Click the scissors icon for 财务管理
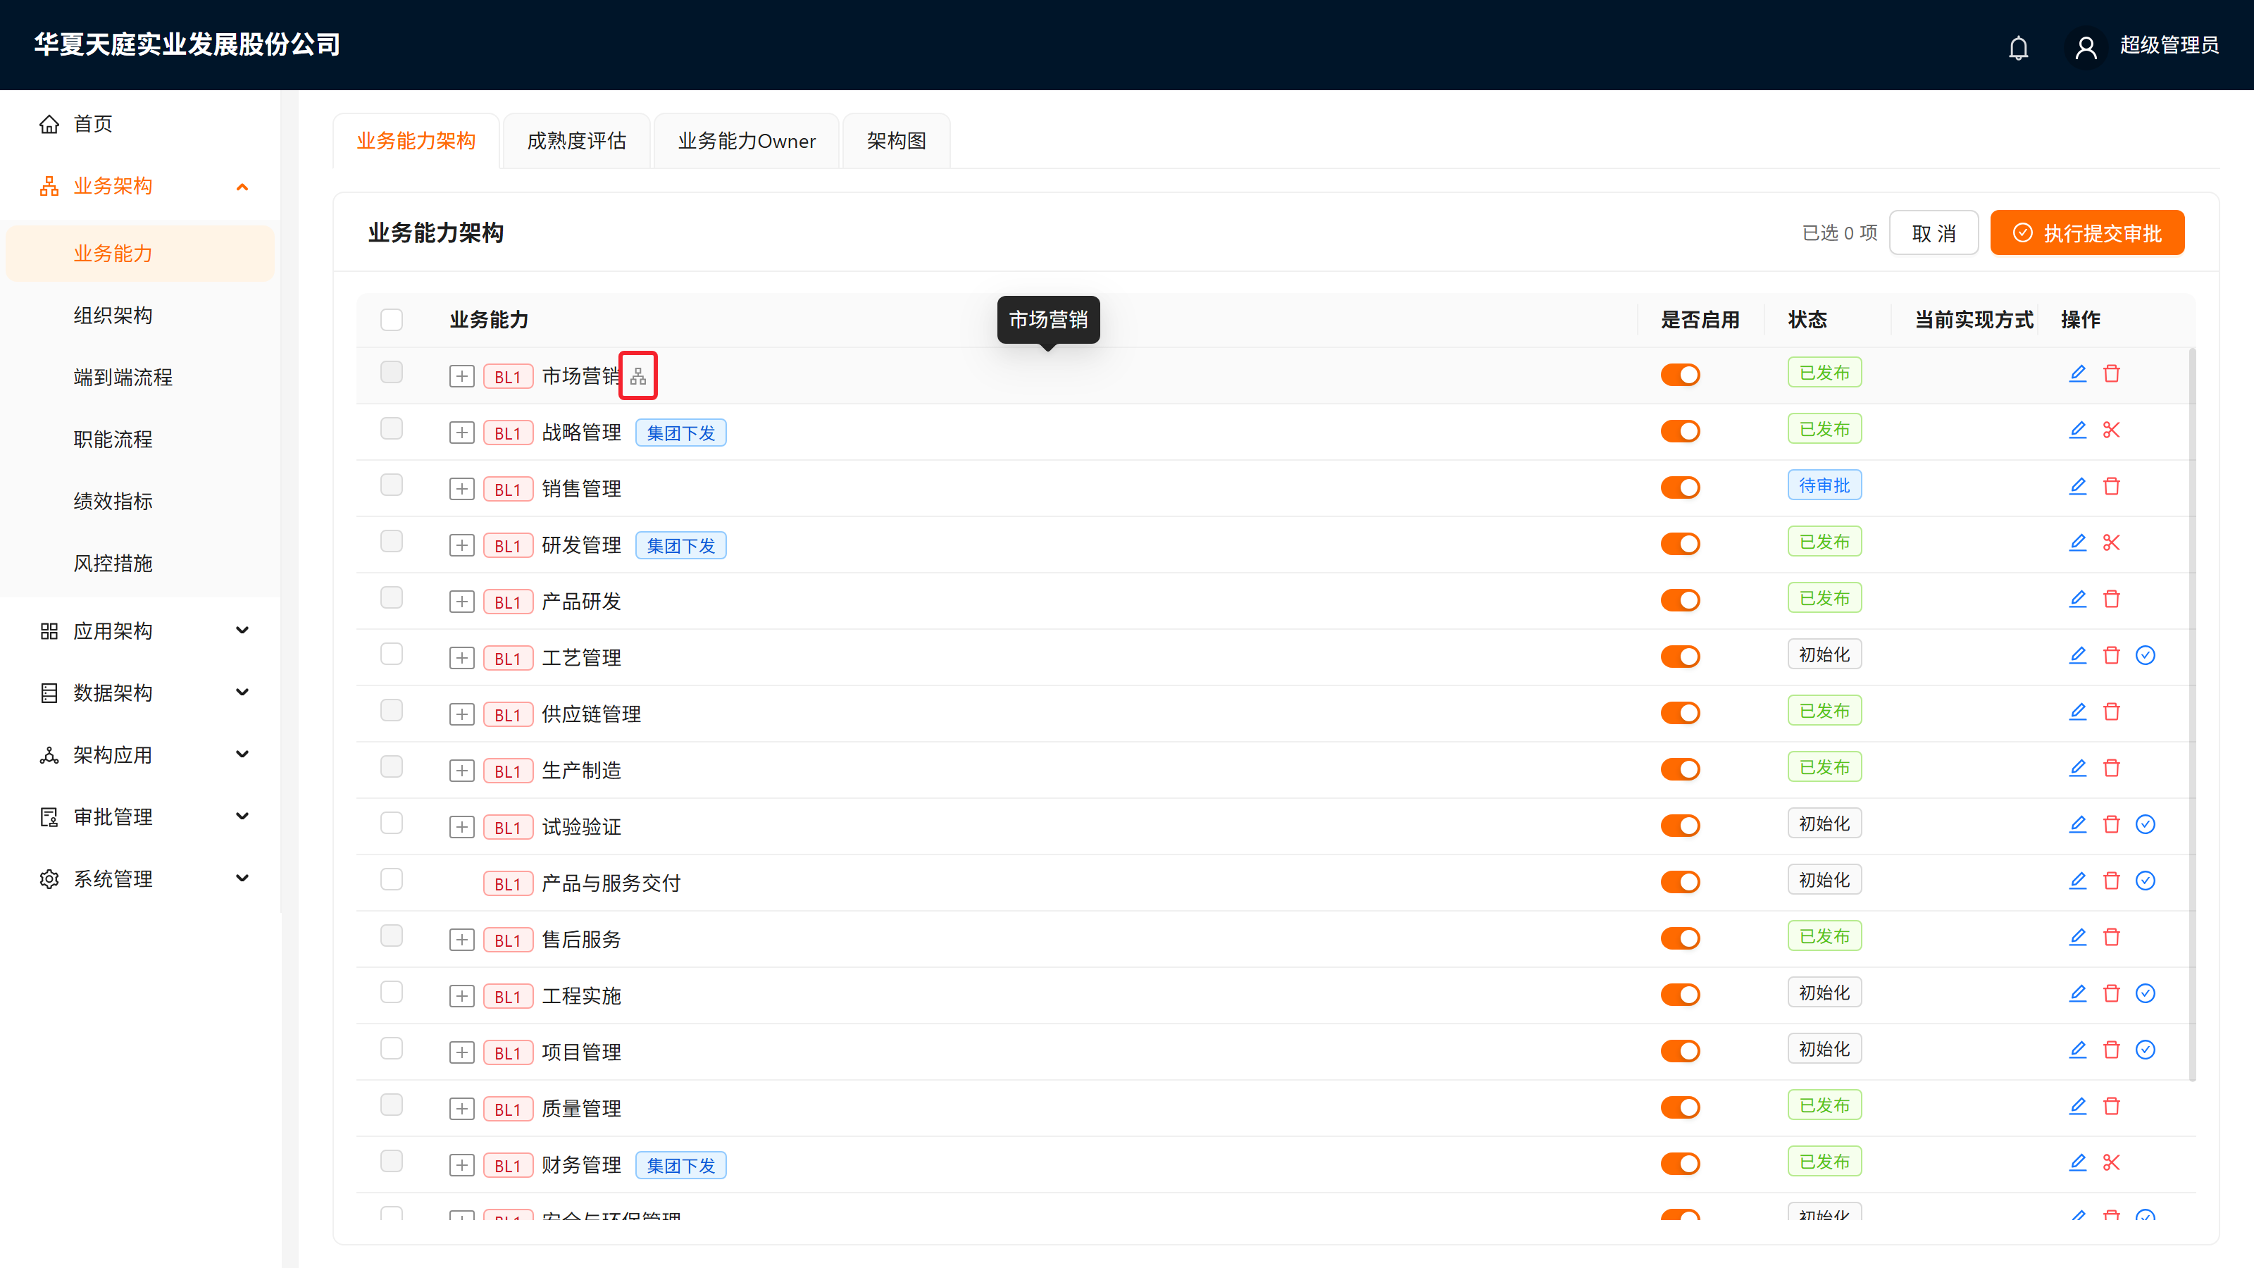This screenshot has height=1268, width=2254. pos(2112,1162)
